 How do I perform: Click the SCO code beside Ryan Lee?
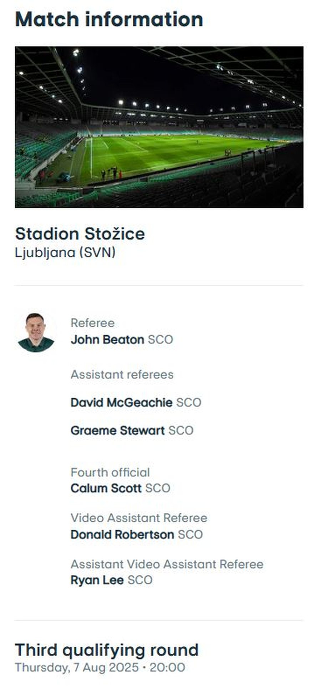tap(140, 580)
